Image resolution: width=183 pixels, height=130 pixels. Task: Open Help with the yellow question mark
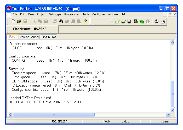point(85,21)
